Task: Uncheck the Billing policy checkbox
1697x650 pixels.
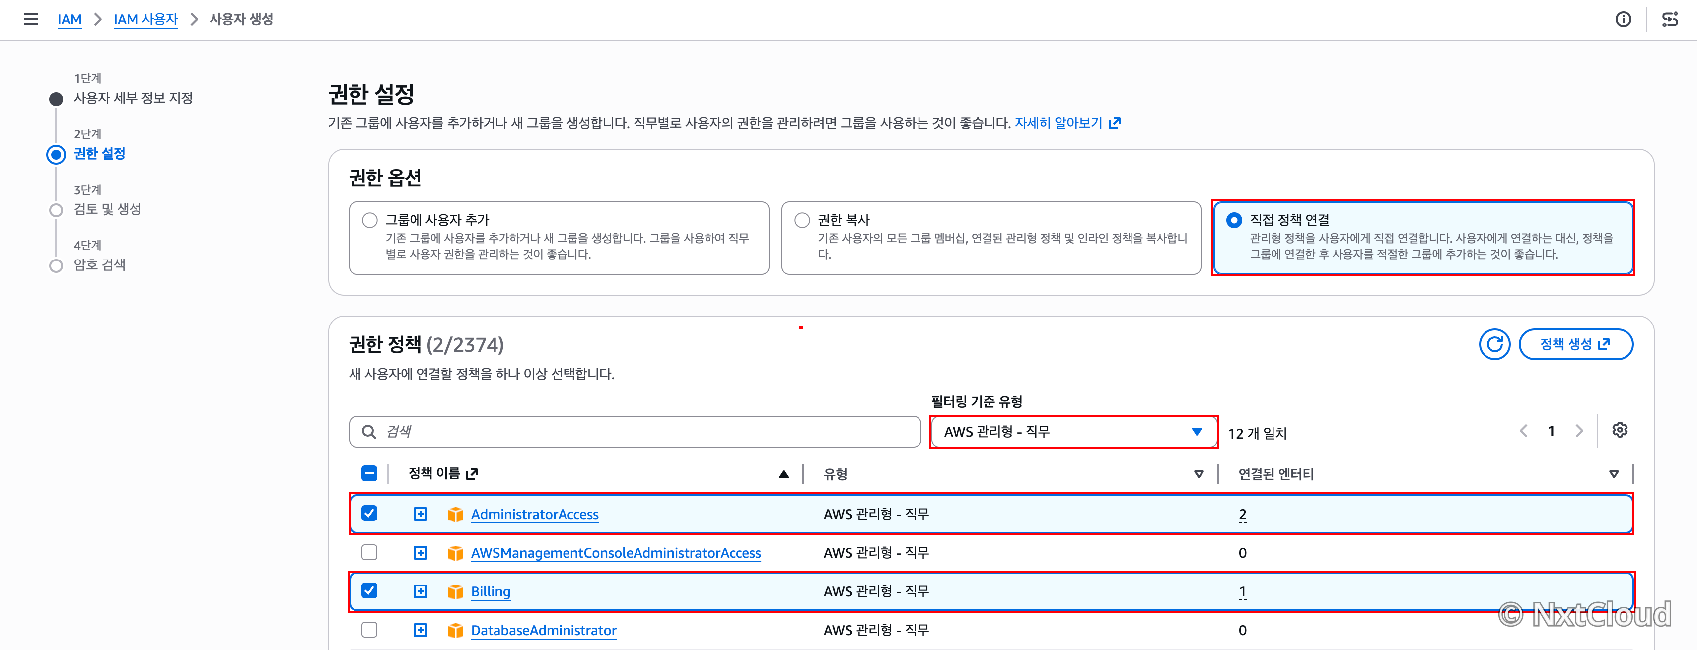Action: pyautogui.click(x=369, y=591)
